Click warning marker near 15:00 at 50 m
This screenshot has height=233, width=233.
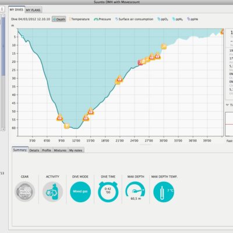pos(91,111)
